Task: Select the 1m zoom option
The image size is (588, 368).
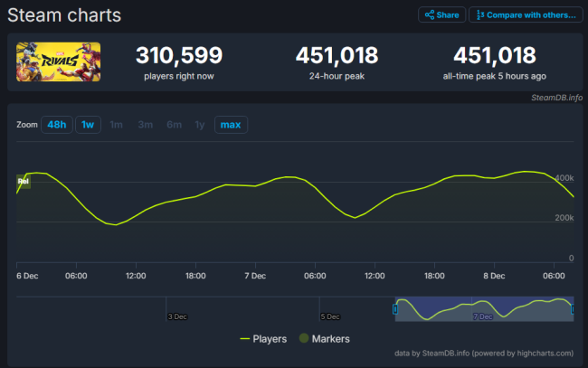Action: click(x=116, y=125)
